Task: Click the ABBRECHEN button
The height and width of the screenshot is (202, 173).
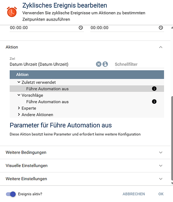Action: pyautogui.click(x=134, y=194)
